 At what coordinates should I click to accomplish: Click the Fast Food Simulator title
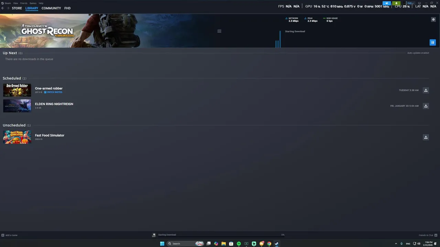tap(49, 135)
